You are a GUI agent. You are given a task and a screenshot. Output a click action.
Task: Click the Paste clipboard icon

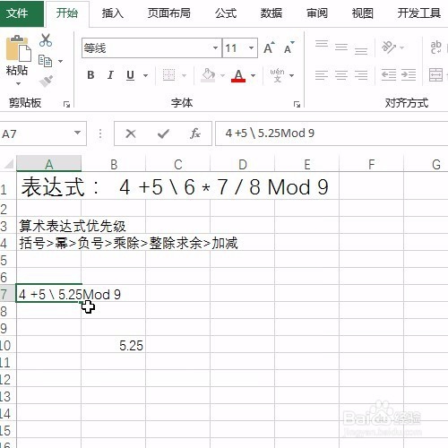coord(18,48)
